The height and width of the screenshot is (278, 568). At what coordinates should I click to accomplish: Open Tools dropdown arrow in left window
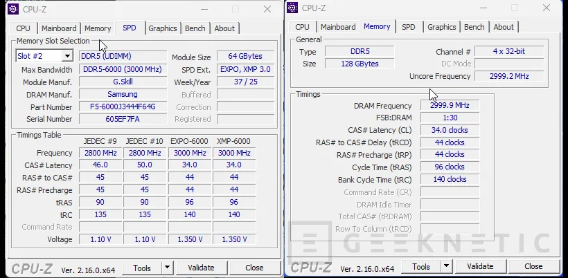167,268
